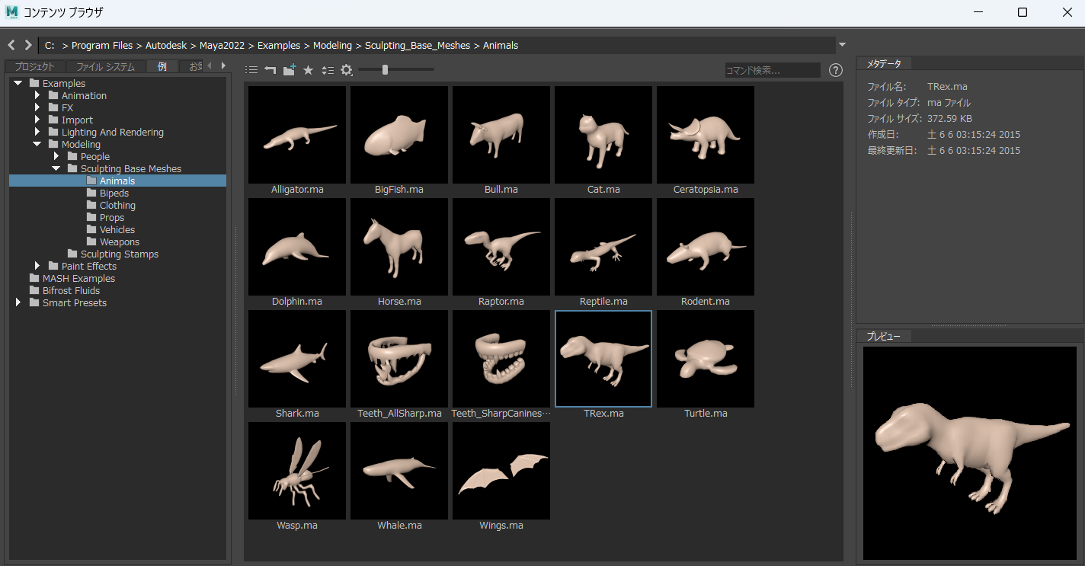The height and width of the screenshot is (566, 1085).
Task: Click the help question mark icon
Action: click(835, 70)
